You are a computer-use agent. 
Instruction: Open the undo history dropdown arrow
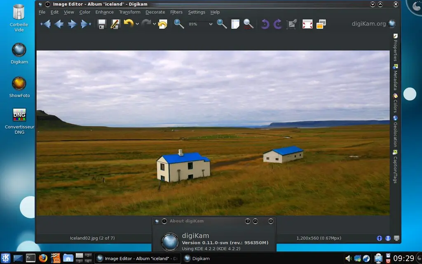click(x=137, y=24)
